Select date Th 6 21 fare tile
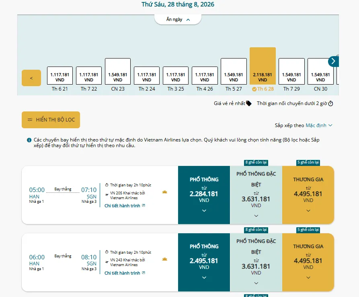The width and height of the screenshot is (359, 297). 60,76
